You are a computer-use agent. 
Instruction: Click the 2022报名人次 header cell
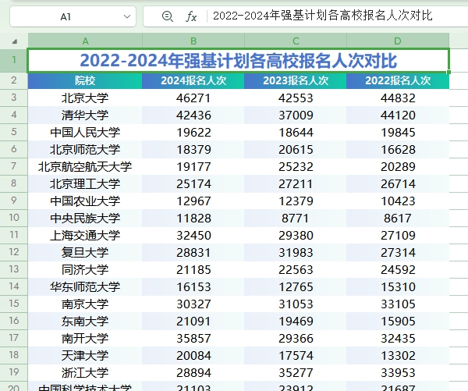[398, 80]
